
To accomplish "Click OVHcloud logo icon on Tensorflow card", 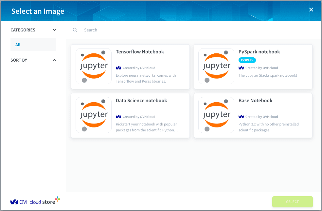I will tap(118, 68).
